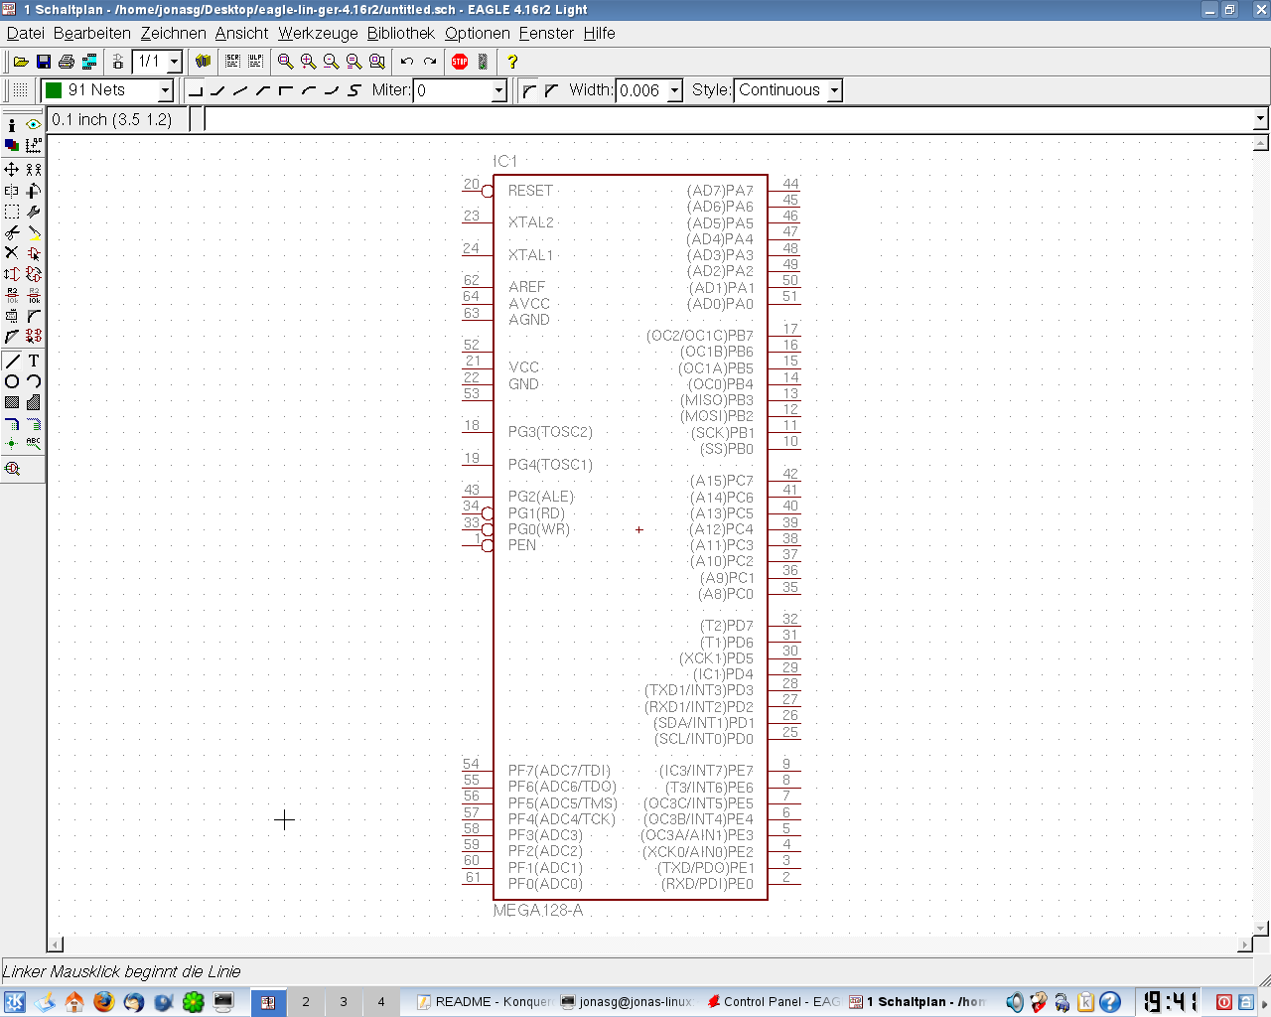Choose the straight diagonal wire bend style
This screenshot has width=1271, height=1017.
240,90
